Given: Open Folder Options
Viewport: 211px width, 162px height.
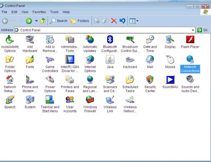Looking at the screenshot, I should tap(10, 64).
